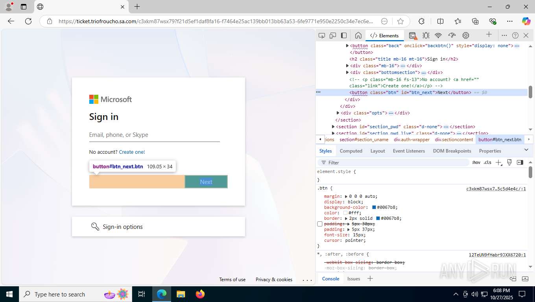Open the DevTools Welcome home icon

tap(358, 35)
